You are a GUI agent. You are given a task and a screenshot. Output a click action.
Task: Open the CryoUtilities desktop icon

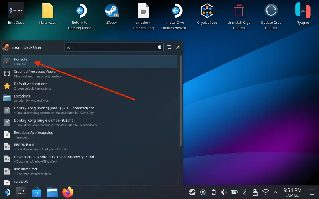point(207,14)
